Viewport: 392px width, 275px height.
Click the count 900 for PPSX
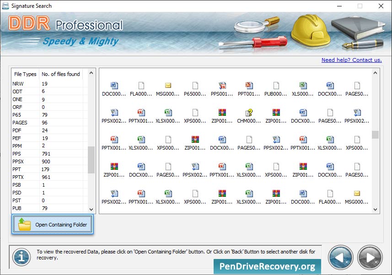[x=46, y=162]
